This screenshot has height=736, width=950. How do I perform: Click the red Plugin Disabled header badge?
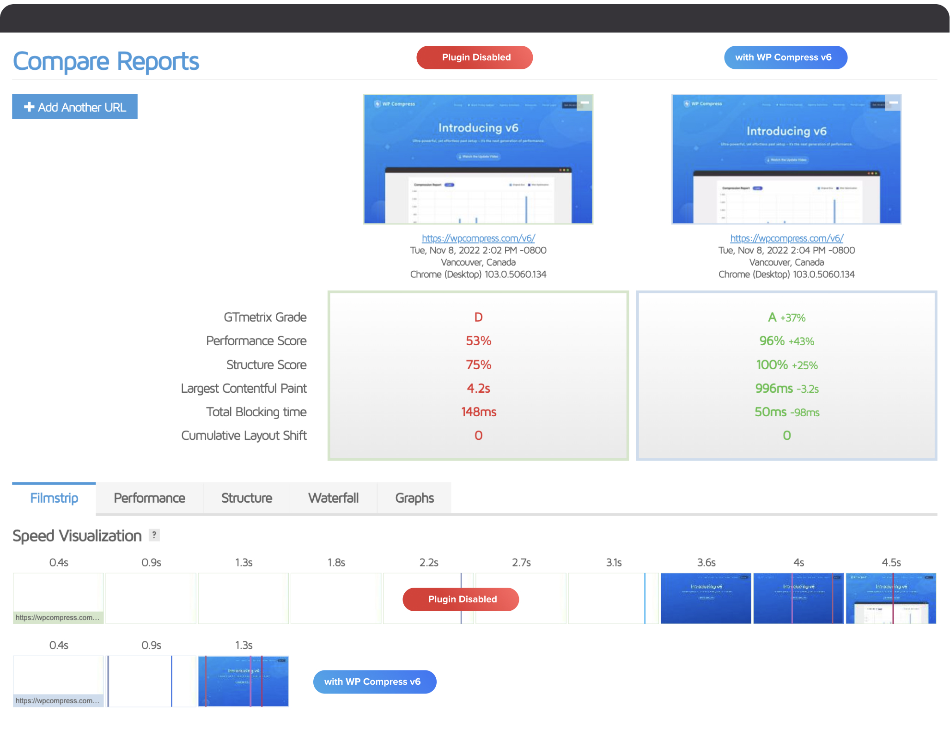coord(475,57)
